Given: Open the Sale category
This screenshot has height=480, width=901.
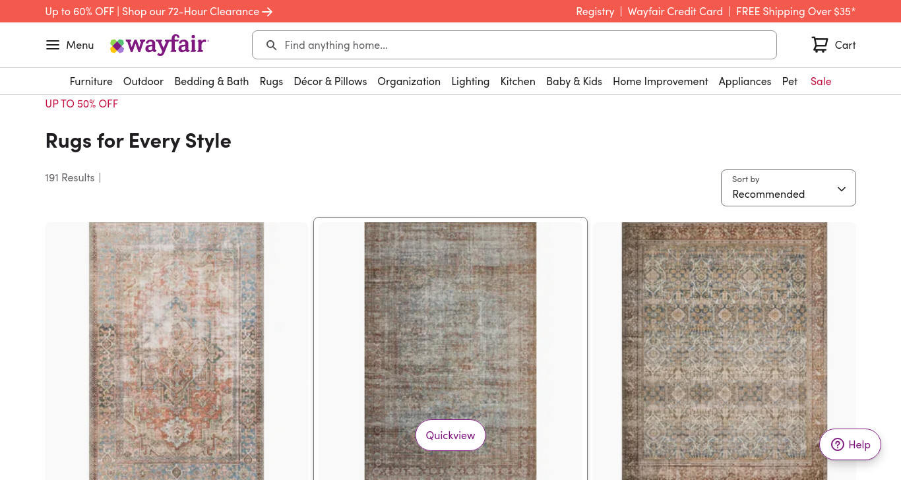Looking at the screenshot, I should 821,81.
